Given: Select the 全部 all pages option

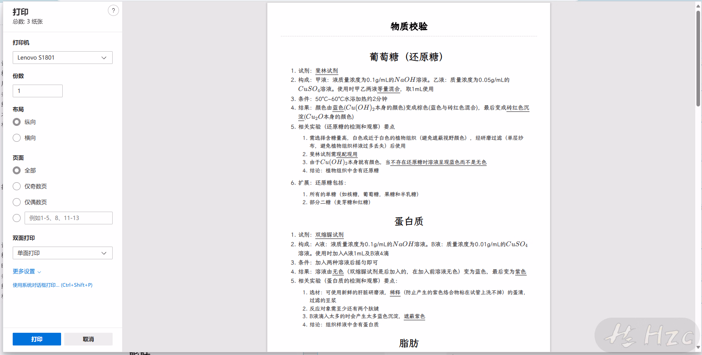Looking at the screenshot, I should (x=17, y=170).
